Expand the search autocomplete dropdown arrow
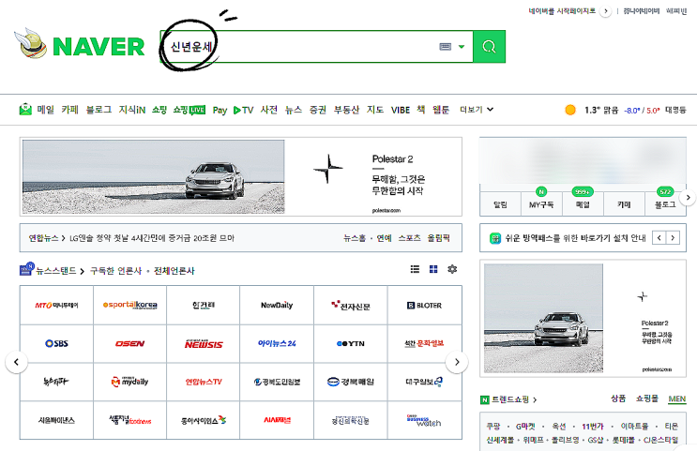This screenshot has height=451, width=697. point(462,46)
